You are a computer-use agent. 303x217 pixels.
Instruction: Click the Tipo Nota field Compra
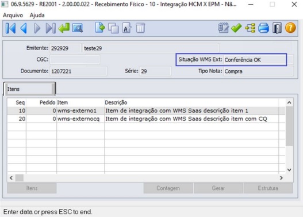tap(258, 71)
